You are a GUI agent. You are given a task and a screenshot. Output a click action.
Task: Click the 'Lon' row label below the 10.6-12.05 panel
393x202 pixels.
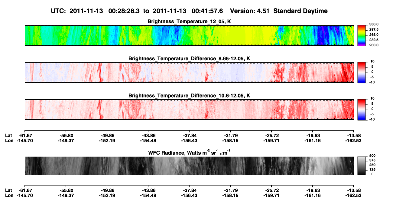click(x=9, y=141)
